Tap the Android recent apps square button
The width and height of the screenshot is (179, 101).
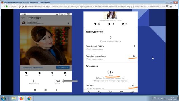click(35, 90)
